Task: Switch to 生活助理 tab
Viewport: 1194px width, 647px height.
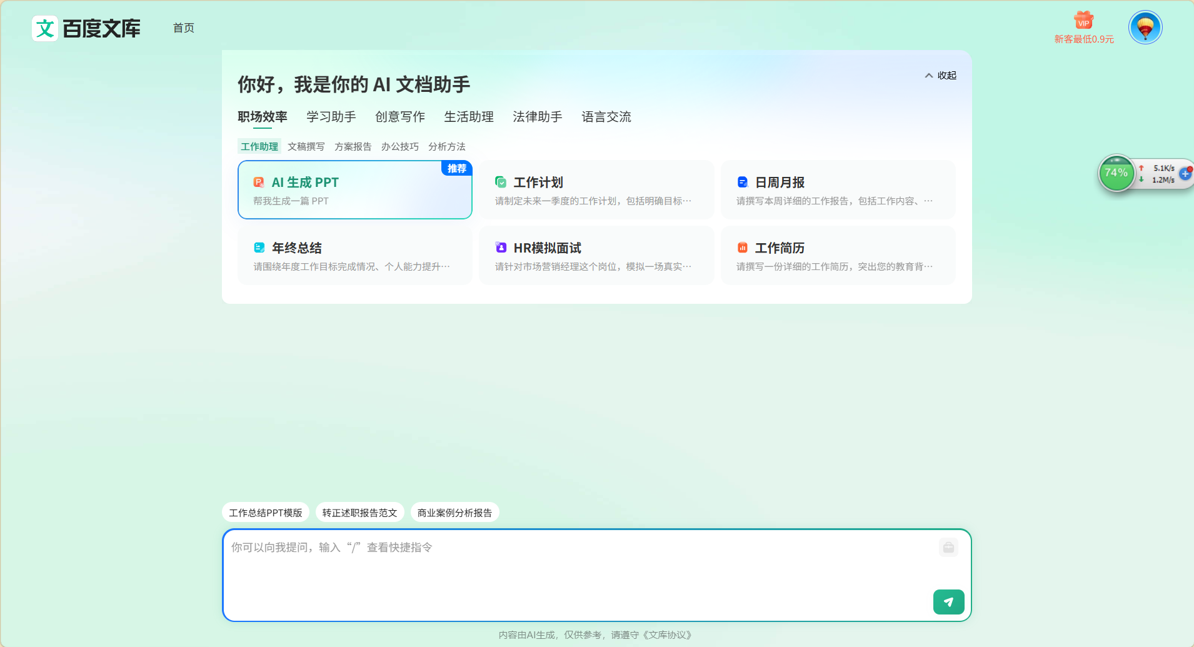Action: [469, 117]
